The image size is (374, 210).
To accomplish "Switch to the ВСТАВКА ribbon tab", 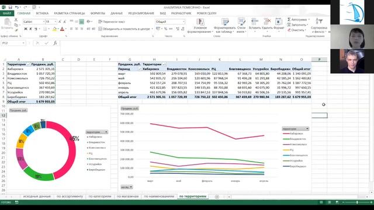I will (x=42, y=13).
